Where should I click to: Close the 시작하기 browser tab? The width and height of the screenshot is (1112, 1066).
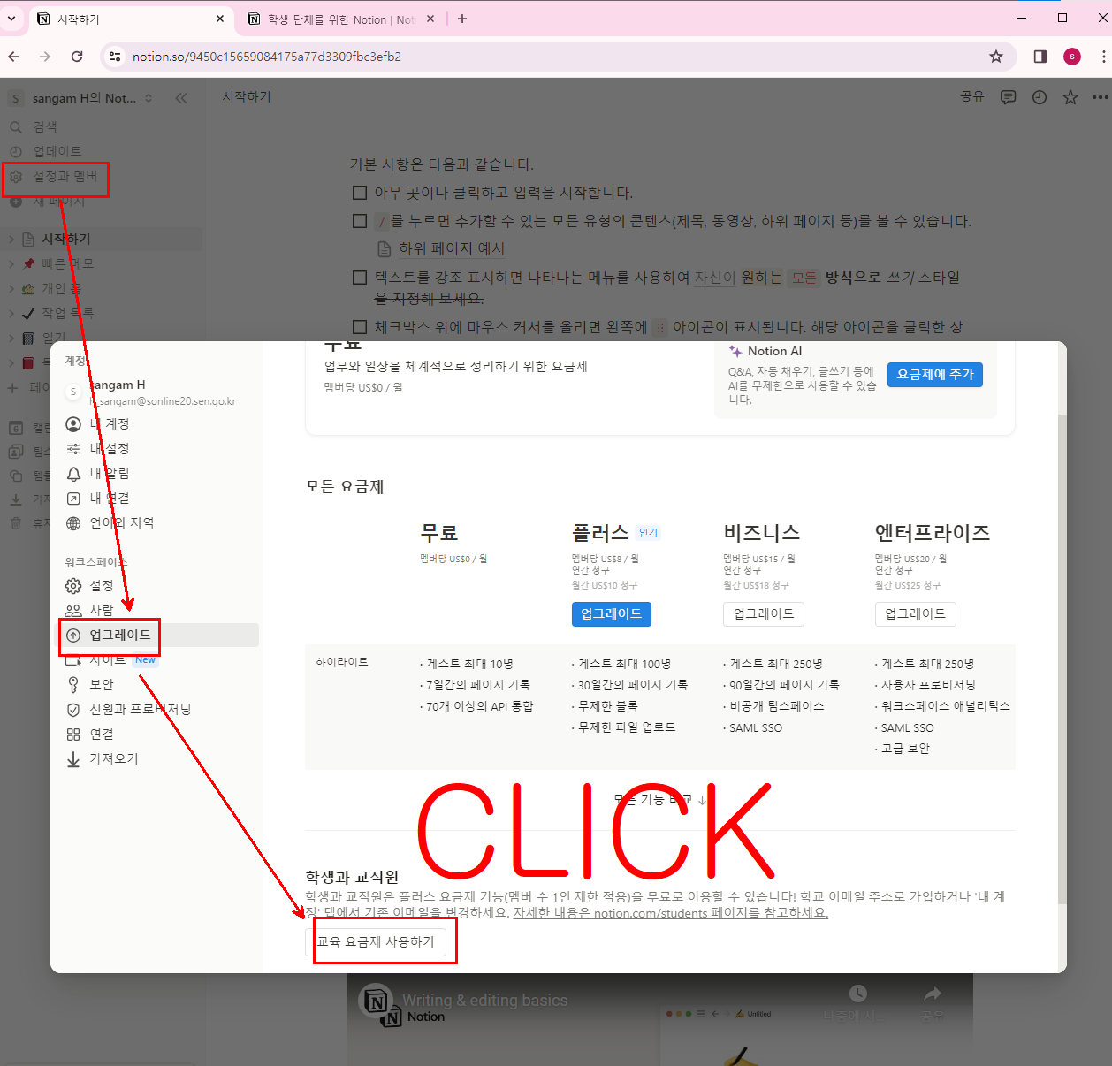(x=220, y=19)
